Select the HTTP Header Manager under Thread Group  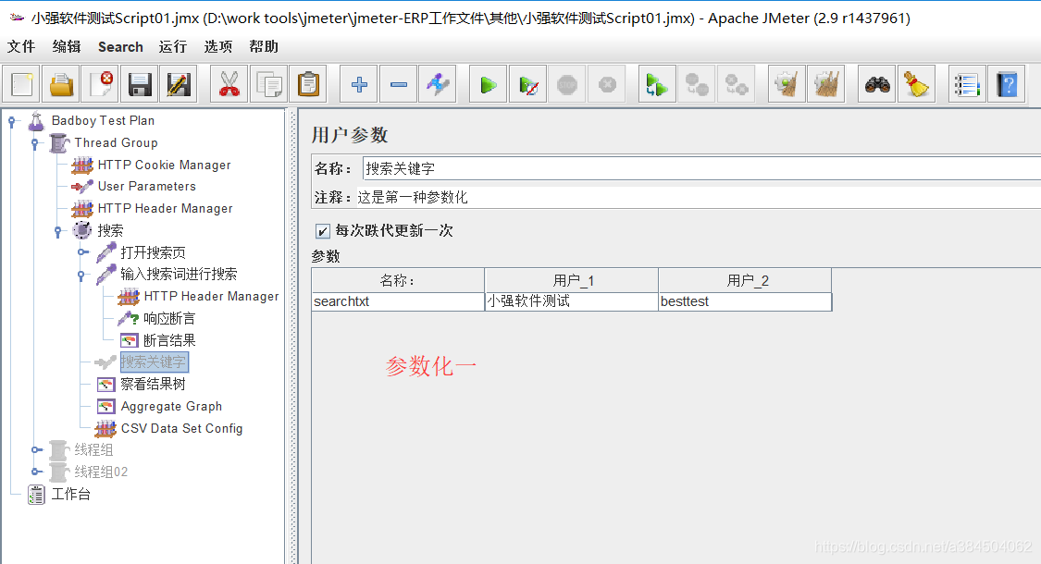pyautogui.click(x=165, y=208)
